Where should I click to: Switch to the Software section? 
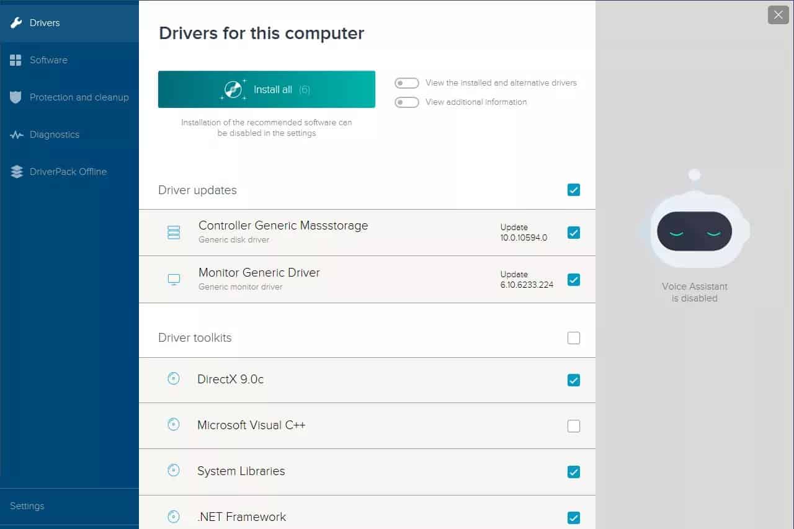click(48, 60)
